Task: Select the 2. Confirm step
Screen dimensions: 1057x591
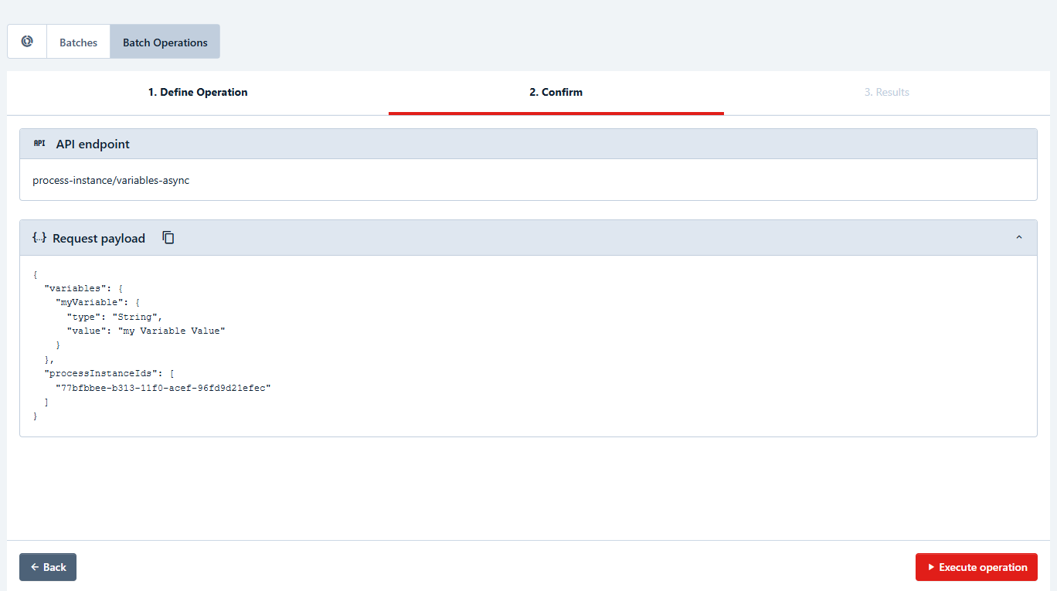Action: 556,92
